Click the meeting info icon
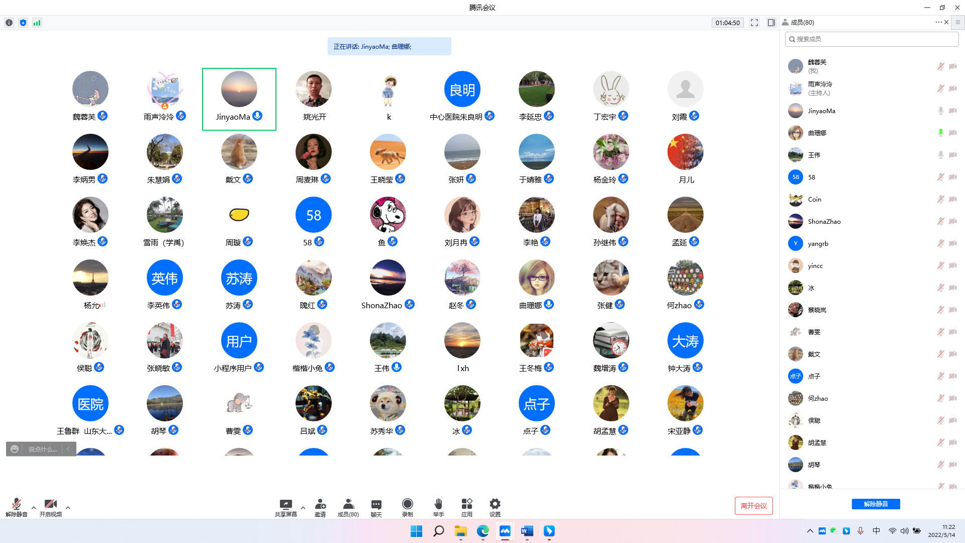The width and height of the screenshot is (965, 543). click(x=9, y=23)
